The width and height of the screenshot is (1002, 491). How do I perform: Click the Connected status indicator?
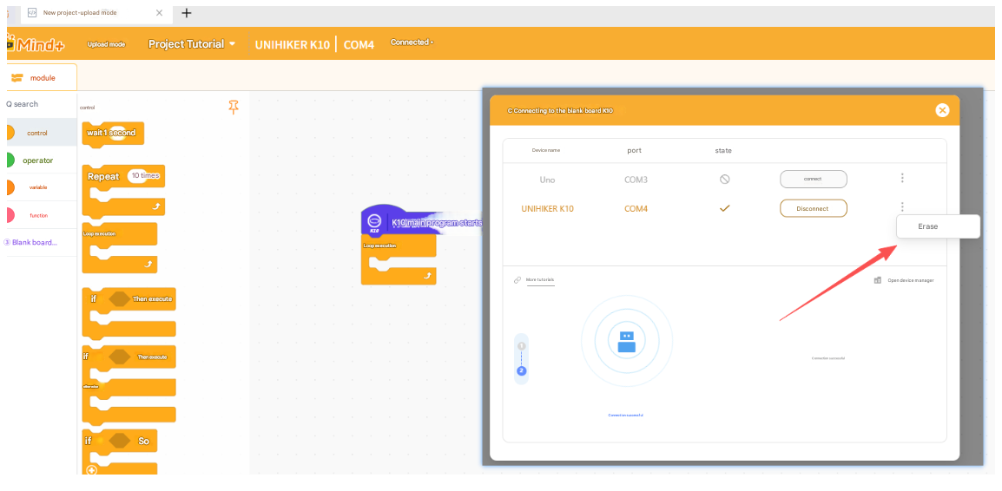click(412, 43)
